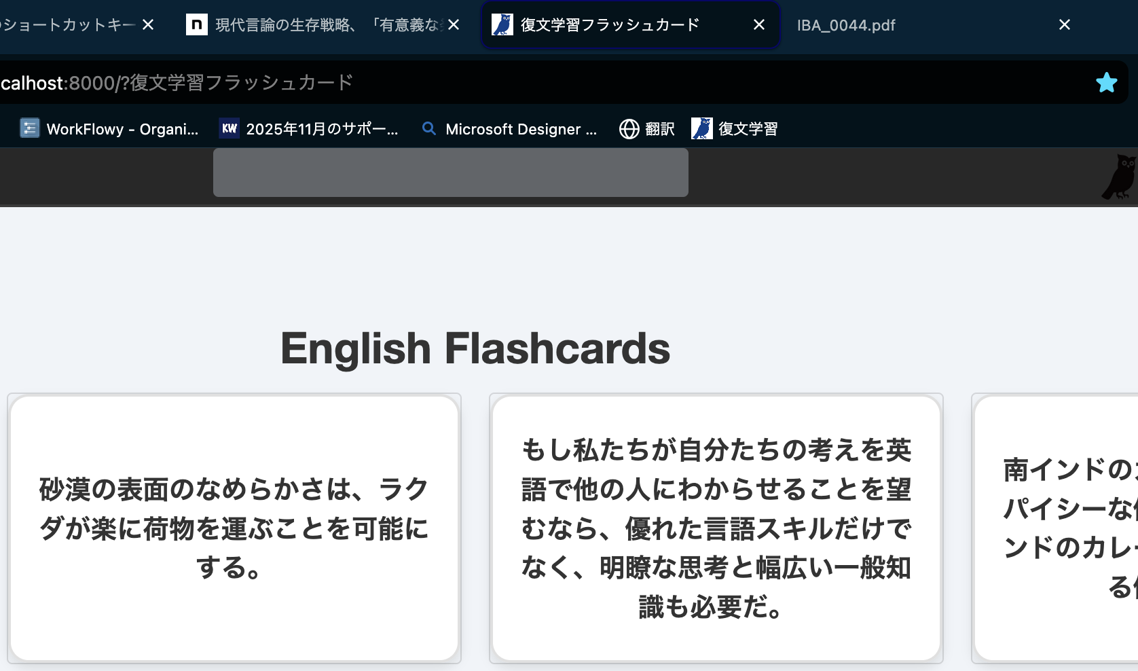This screenshot has width=1138, height=671.
Task: Click the owl favicon on the active flashcard tab
Action: 502,24
